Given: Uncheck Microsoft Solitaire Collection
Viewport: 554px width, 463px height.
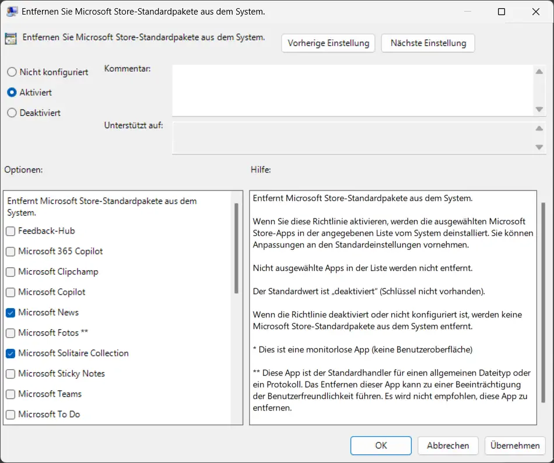Looking at the screenshot, I should pos(11,354).
